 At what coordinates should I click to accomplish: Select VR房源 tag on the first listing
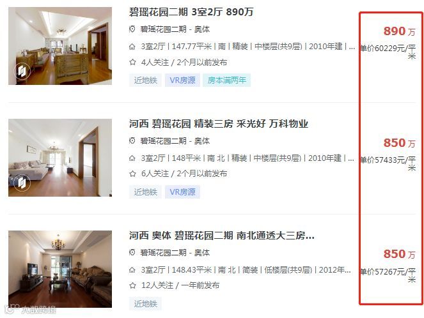click(182, 80)
